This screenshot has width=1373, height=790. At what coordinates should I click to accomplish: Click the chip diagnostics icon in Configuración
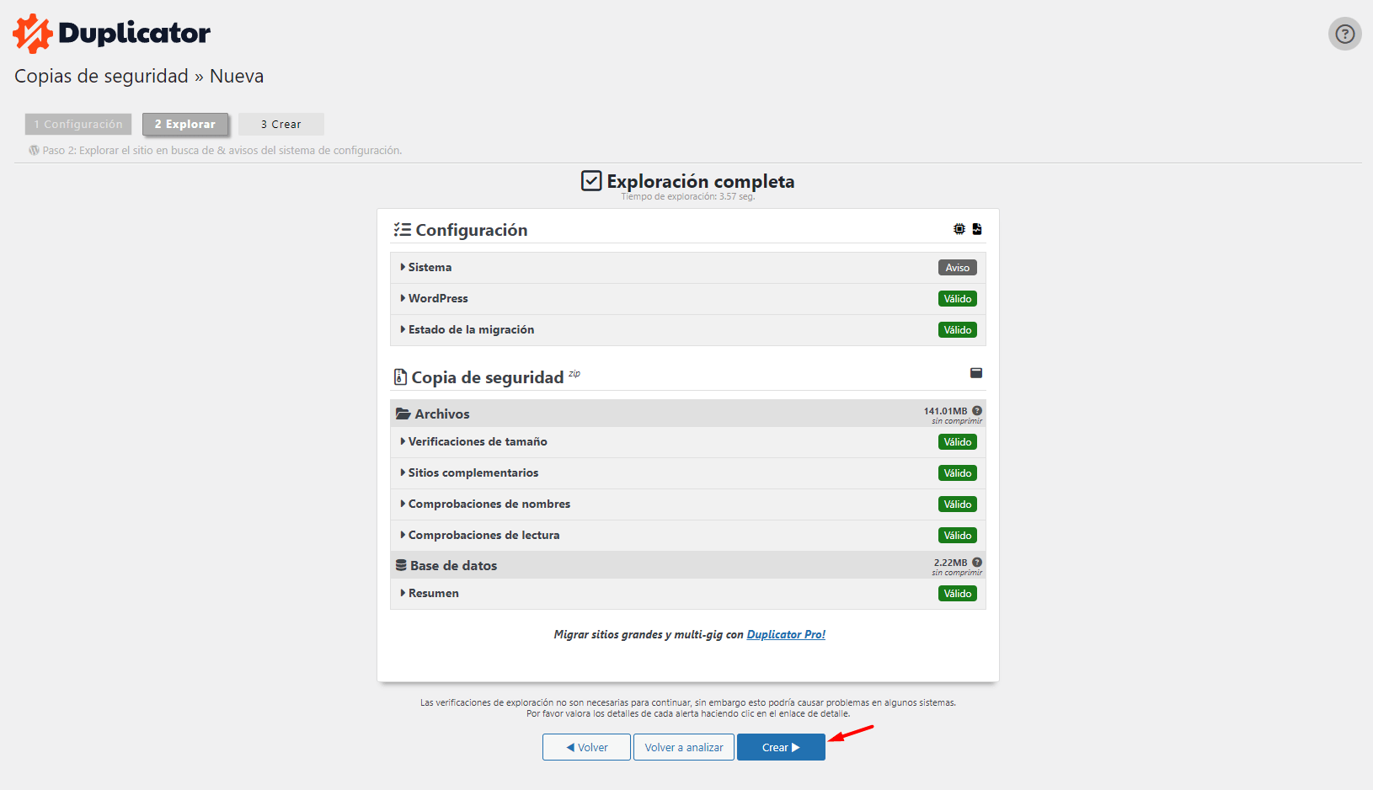pos(959,229)
